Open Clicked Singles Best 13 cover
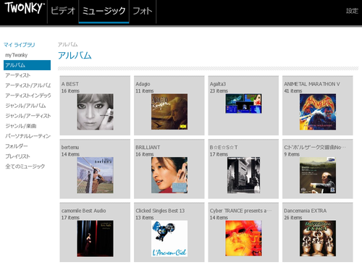This screenshot has width=362, height=265. (169, 238)
